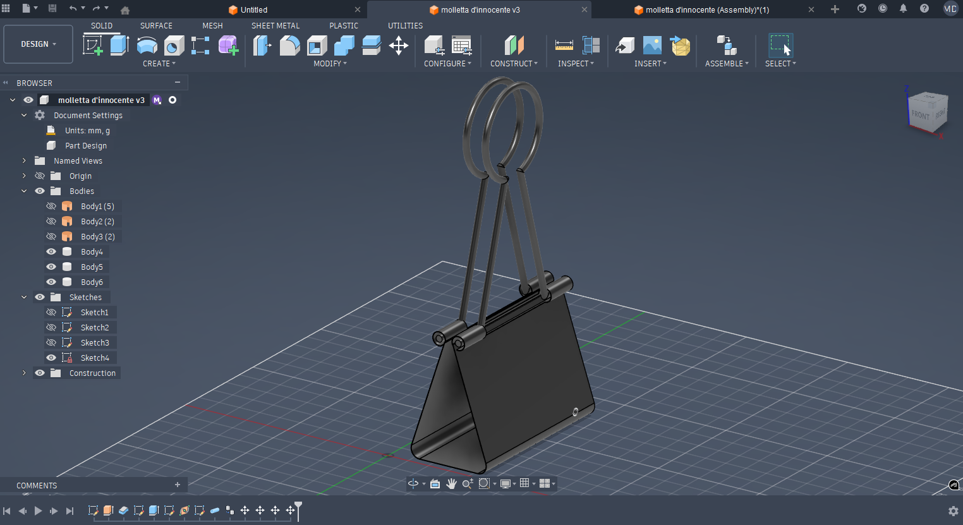This screenshot has height=525, width=963.
Task: Open the Untitled document tab
Action: [254, 9]
